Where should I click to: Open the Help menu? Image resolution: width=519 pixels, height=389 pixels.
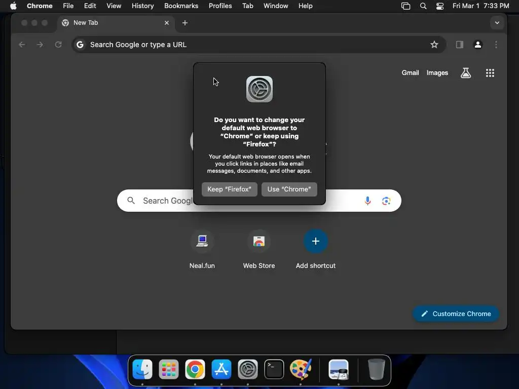point(305,6)
